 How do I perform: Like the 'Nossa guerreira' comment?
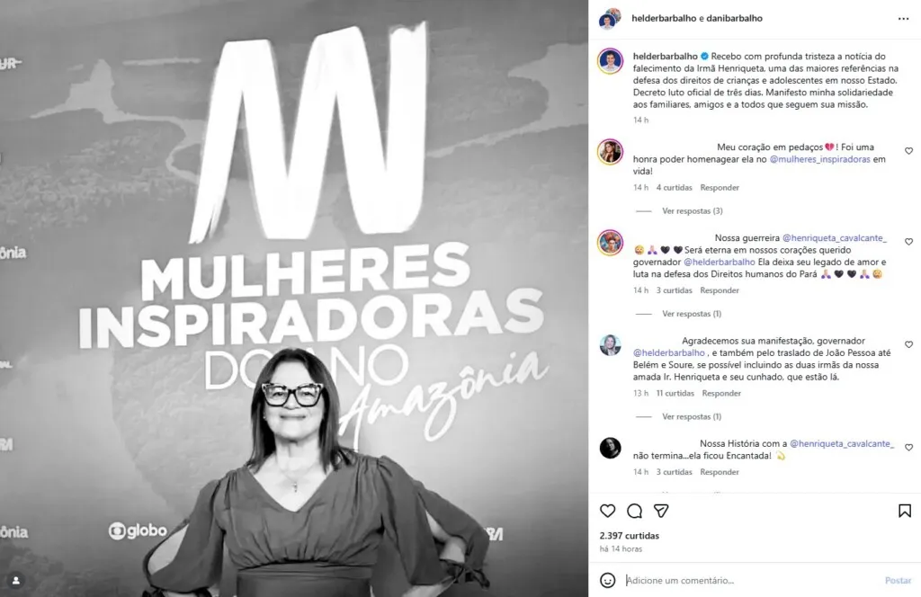tap(908, 242)
